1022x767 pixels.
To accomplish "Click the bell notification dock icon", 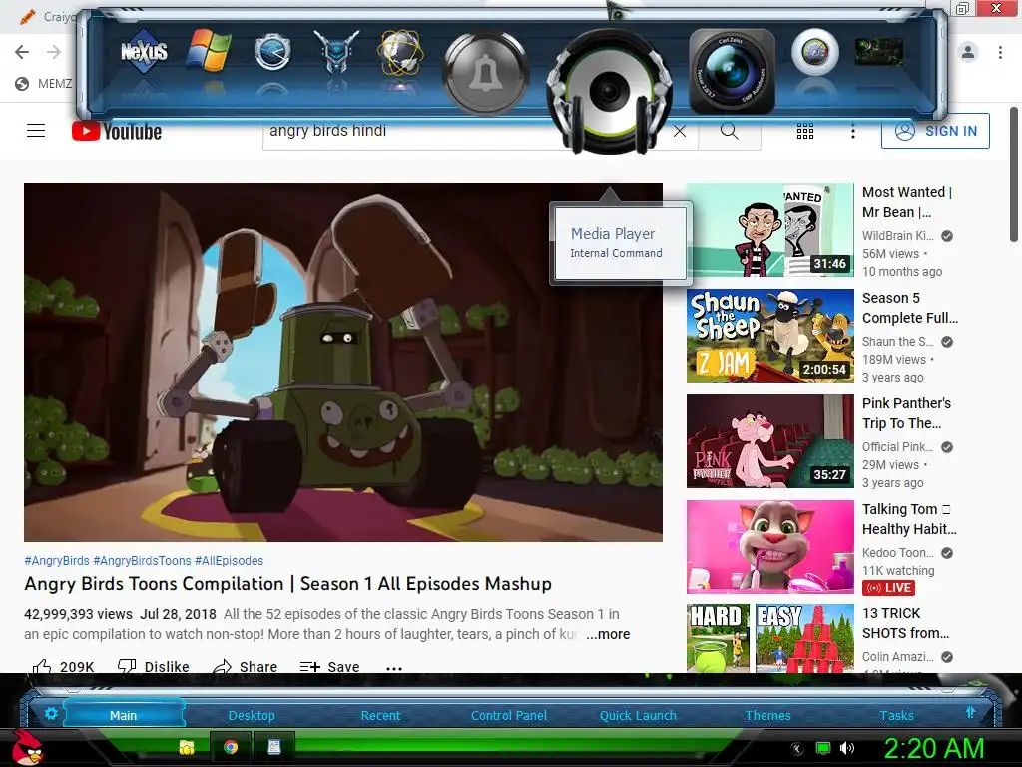I will (x=484, y=72).
